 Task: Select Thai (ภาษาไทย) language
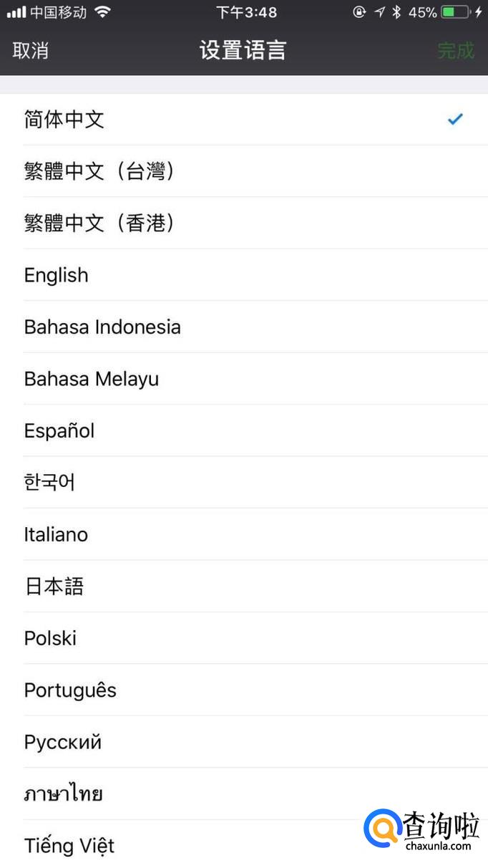click(63, 794)
